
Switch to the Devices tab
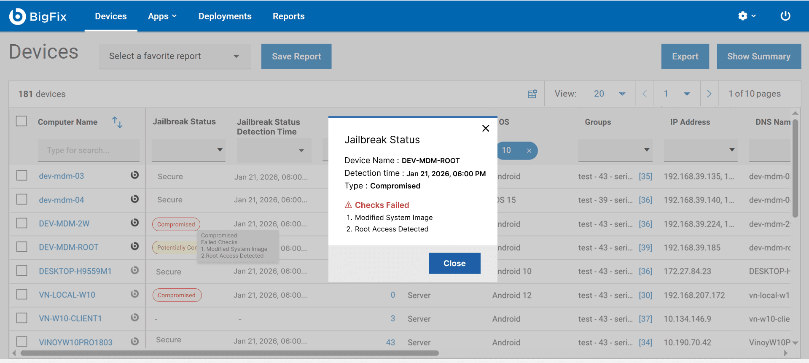111,16
